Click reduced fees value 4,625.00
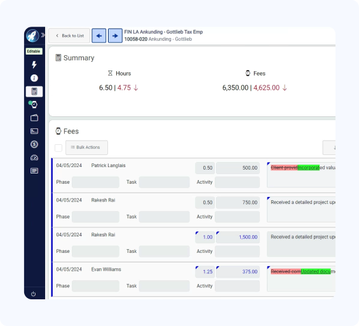 pos(266,88)
